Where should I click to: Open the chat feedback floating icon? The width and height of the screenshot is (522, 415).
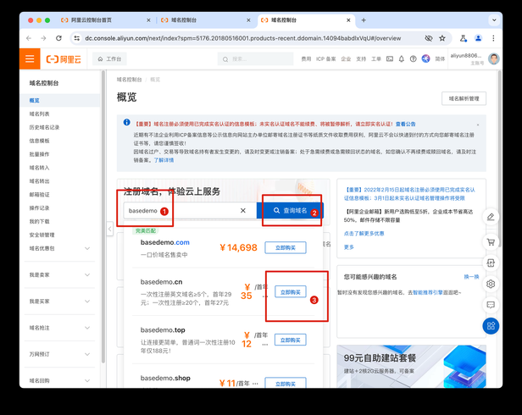[x=491, y=305]
